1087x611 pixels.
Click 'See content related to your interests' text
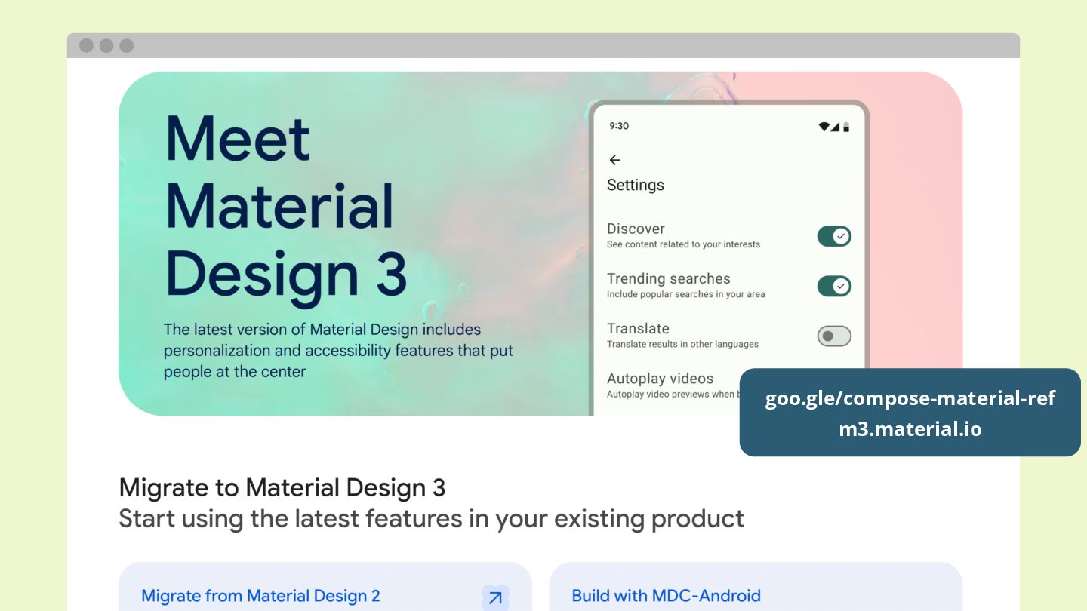coord(683,244)
